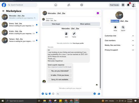Send quick reply "Yes, are you interested?"
This screenshot has height=103, width=139.
click(x=60, y=71)
